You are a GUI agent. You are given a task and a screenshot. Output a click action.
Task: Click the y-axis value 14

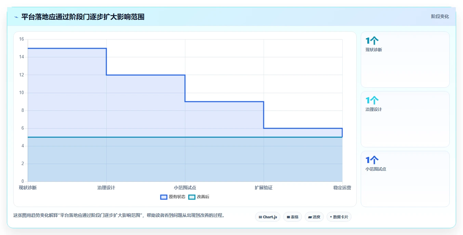[22, 57]
